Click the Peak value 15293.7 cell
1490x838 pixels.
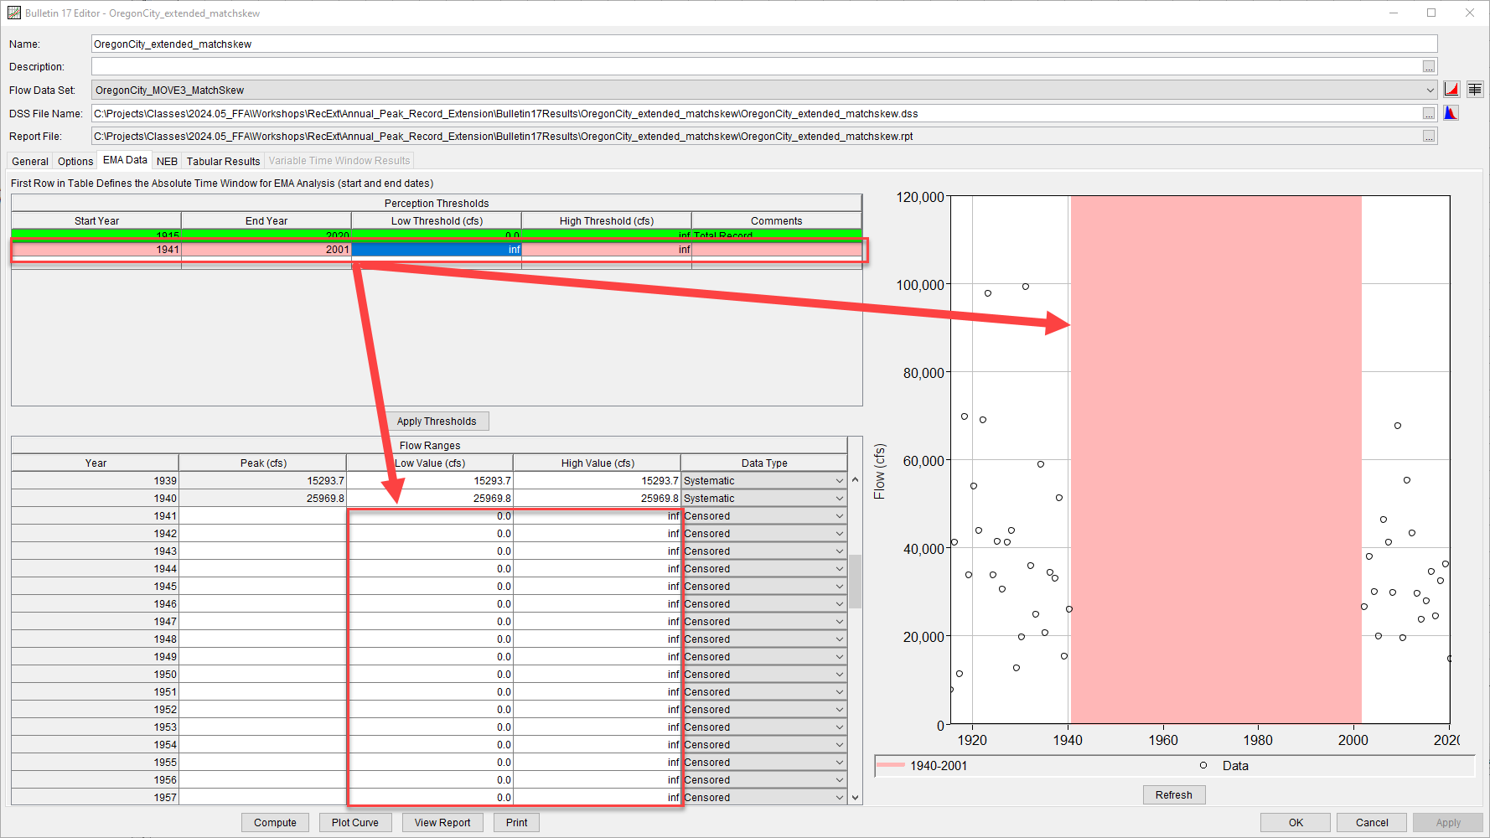(262, 481)
